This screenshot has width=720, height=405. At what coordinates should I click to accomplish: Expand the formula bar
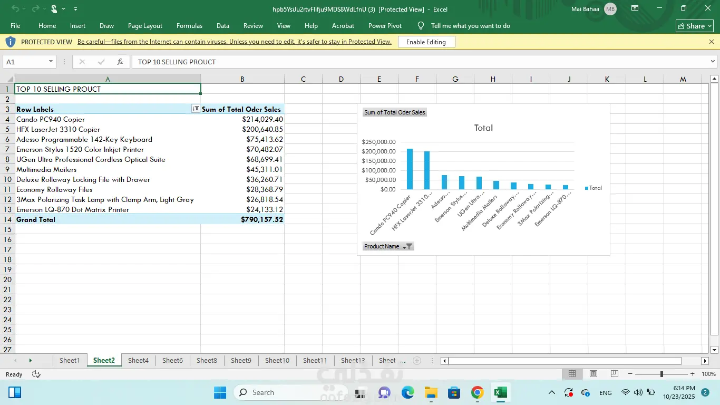click(713, 62)
